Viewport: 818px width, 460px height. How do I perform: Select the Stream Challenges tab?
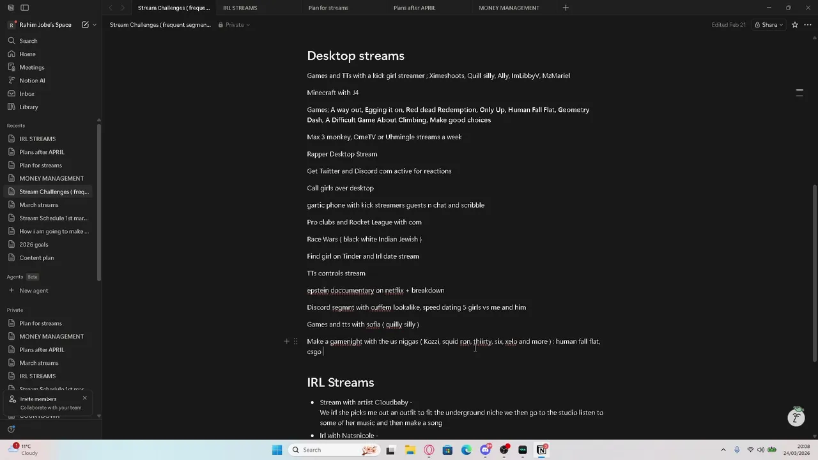pyautogui.click(x=174, y=8)
